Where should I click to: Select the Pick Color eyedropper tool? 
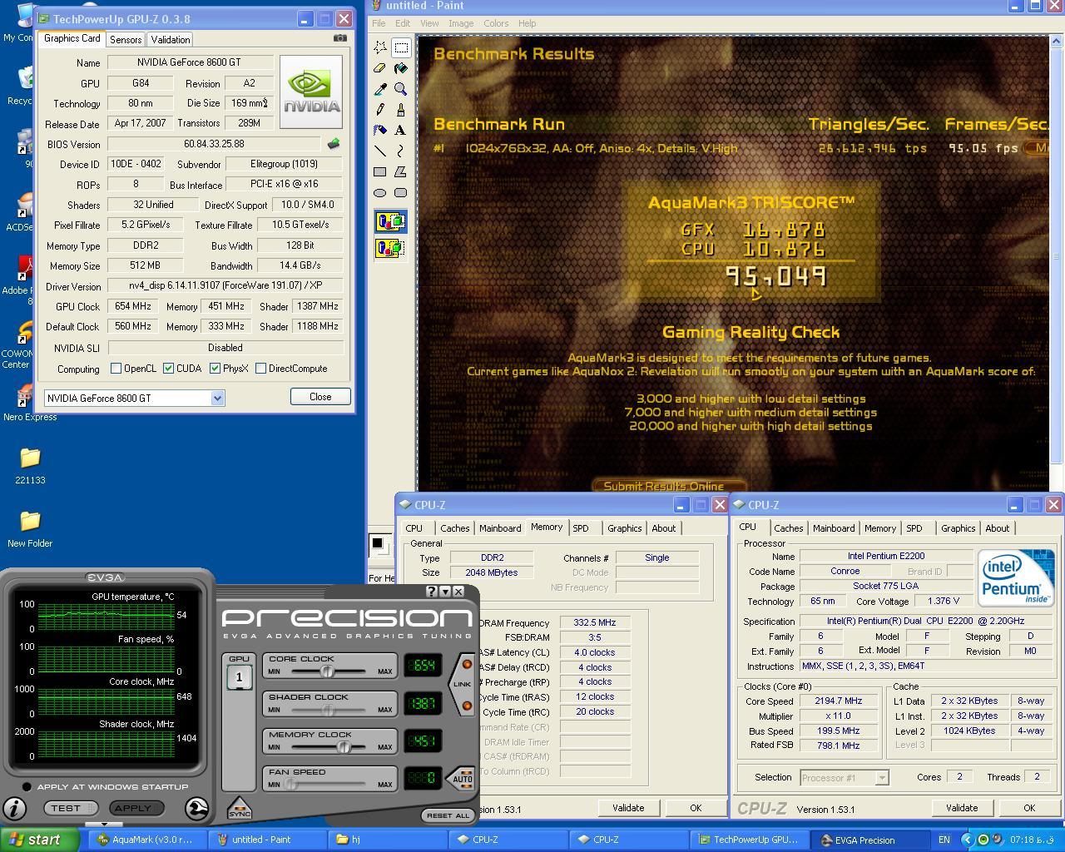380,89
